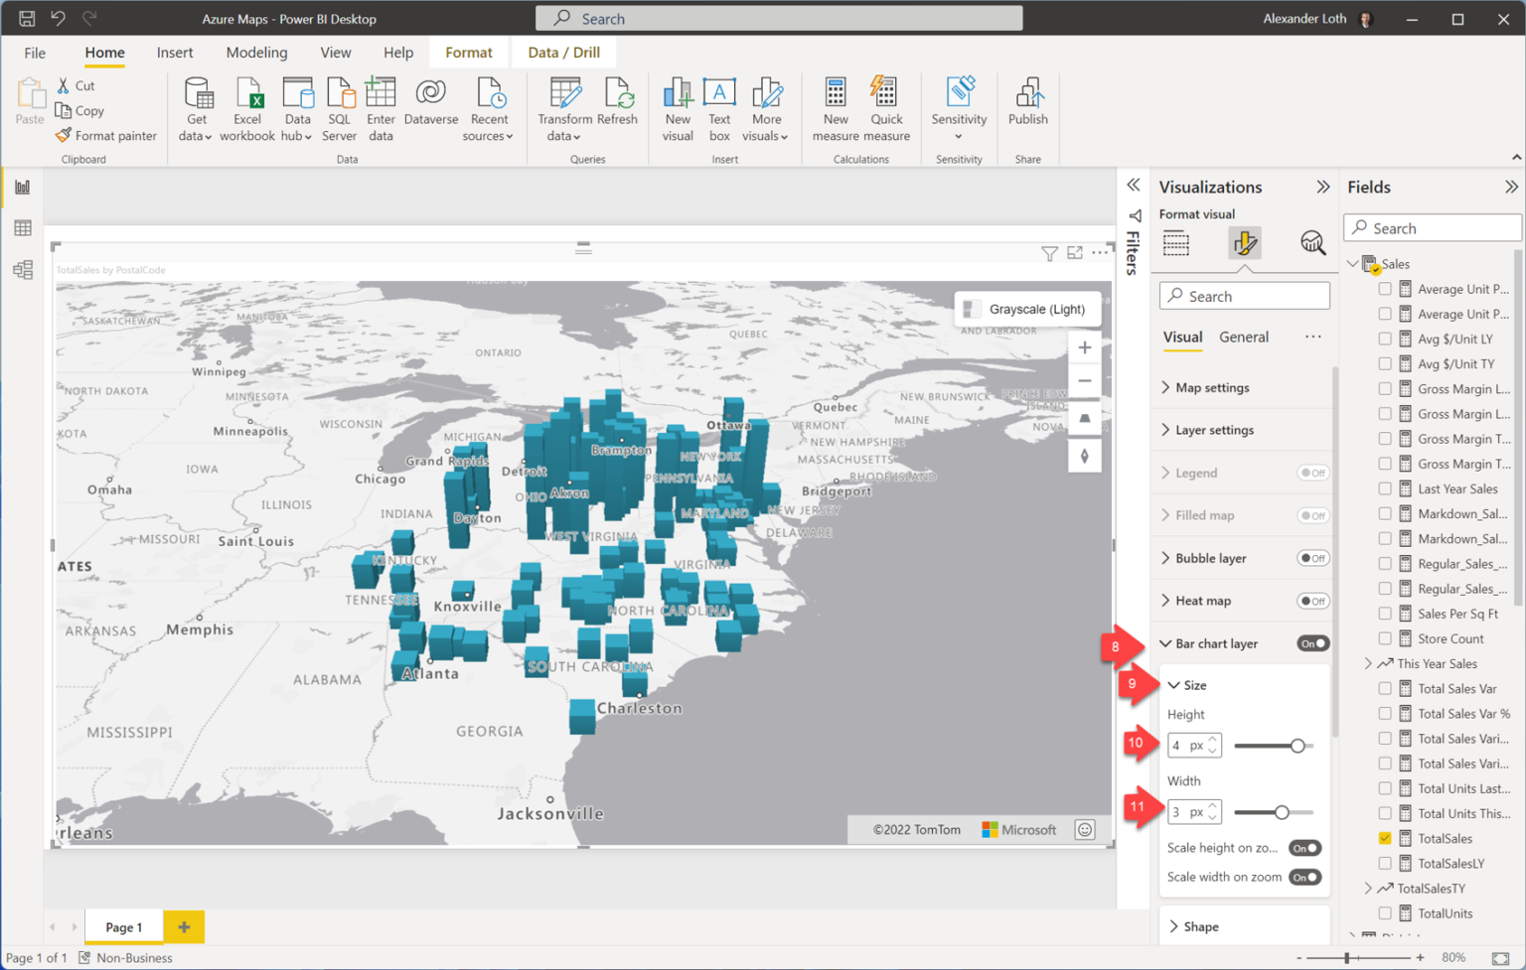The image size is (1526, 970).
Task: Click the Format painter button
Action: [x=106, y=136]
